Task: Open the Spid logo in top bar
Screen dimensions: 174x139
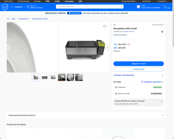Action: point(80,1)
